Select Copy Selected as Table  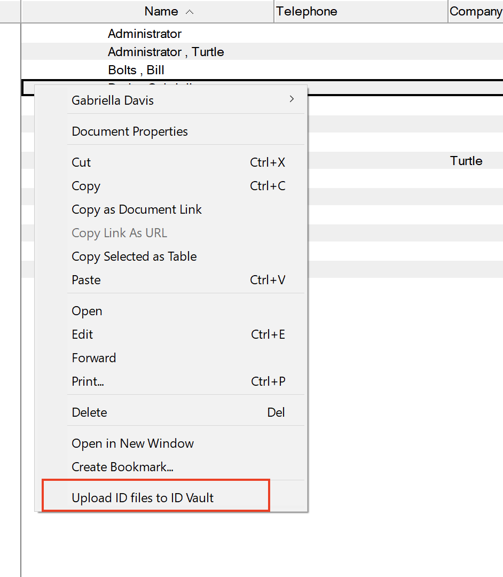tap(134, 256)
